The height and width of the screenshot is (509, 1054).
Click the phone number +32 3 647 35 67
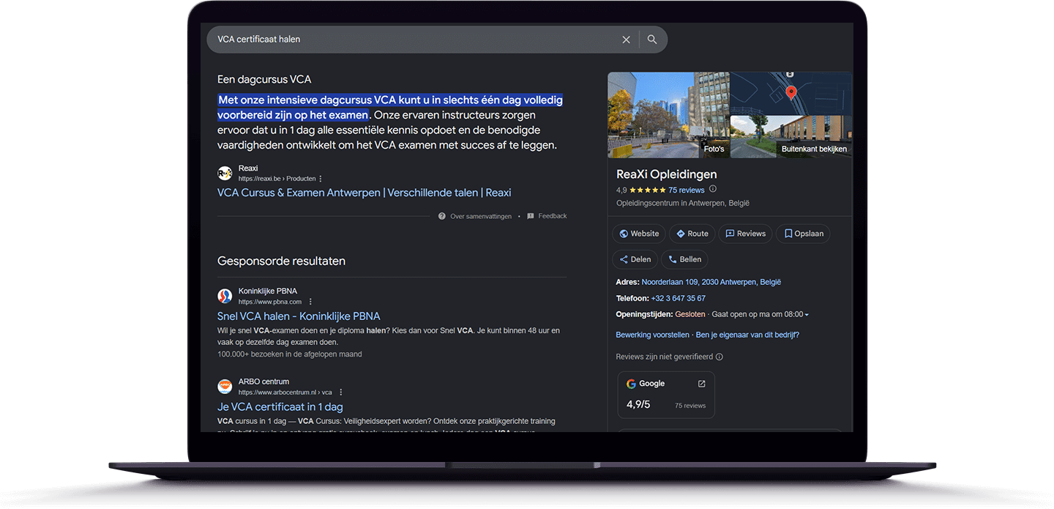coord(679,298)
